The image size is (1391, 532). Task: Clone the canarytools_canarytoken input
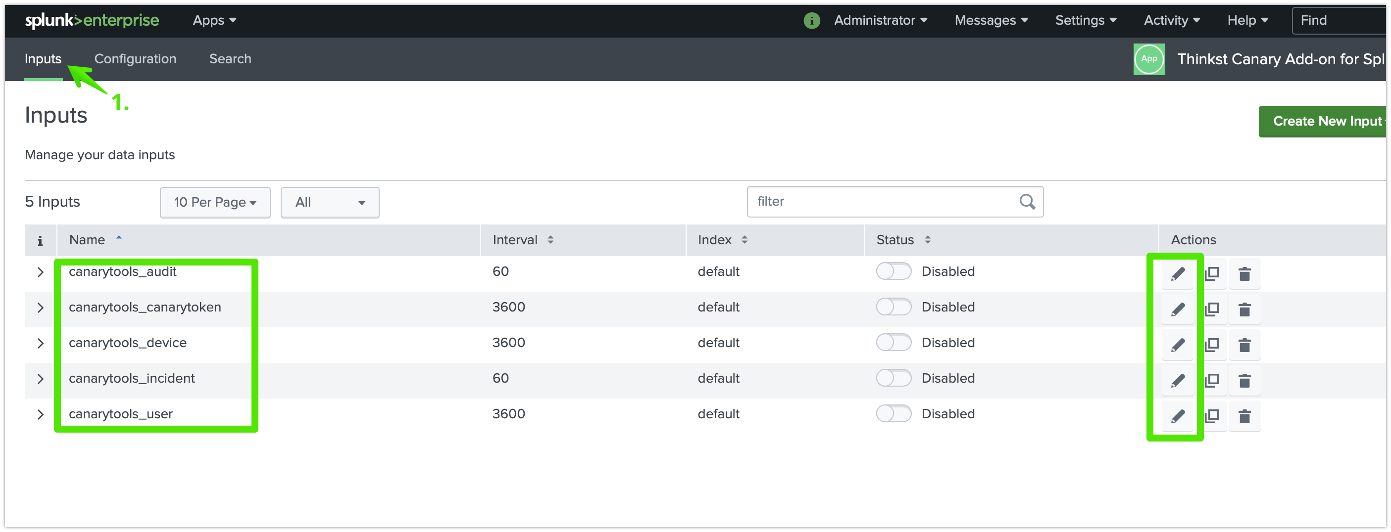pyautogui.click(x=1212, y=309)
